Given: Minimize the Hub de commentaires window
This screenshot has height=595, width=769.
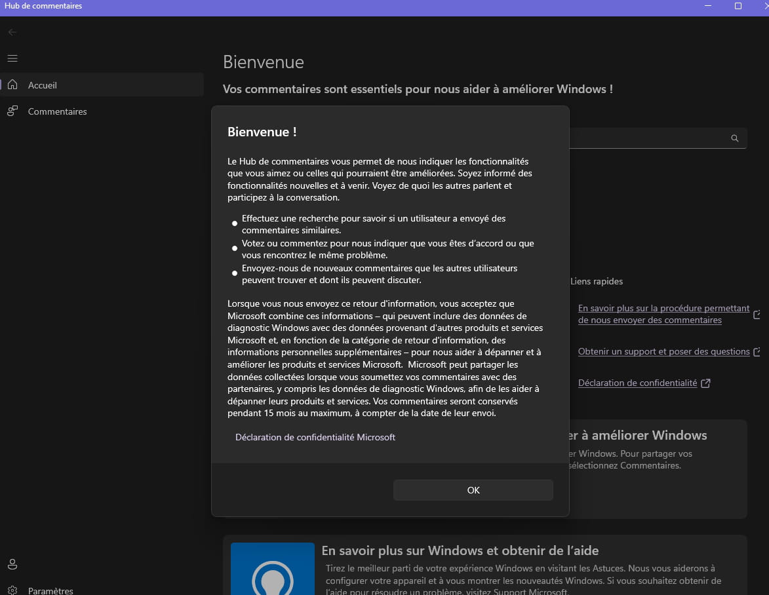Looking at the screenshot, I should tap(707, 6).
